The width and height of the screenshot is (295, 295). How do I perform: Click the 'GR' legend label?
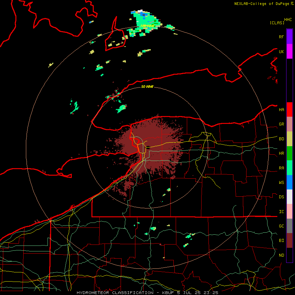(281, 124)
